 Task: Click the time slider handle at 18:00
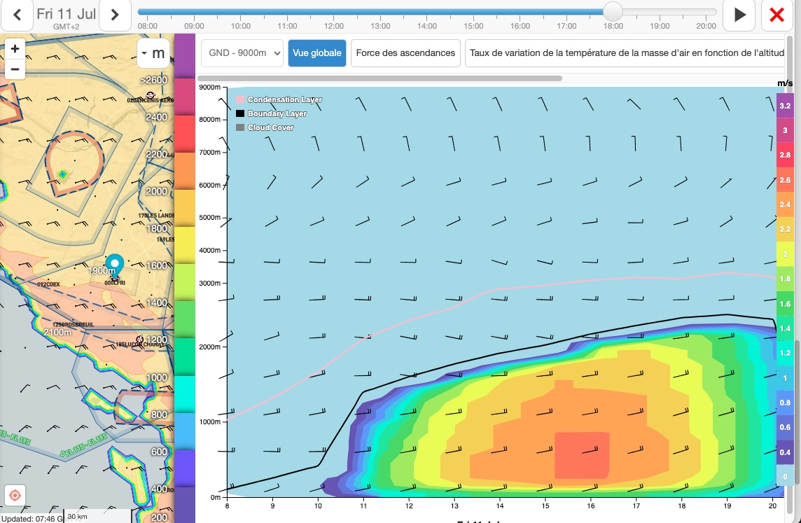click(x=613, y=12)
